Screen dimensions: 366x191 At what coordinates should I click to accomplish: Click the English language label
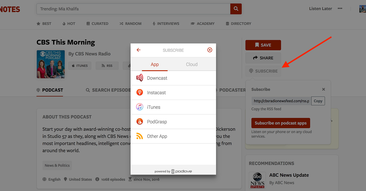pos(52,179)
